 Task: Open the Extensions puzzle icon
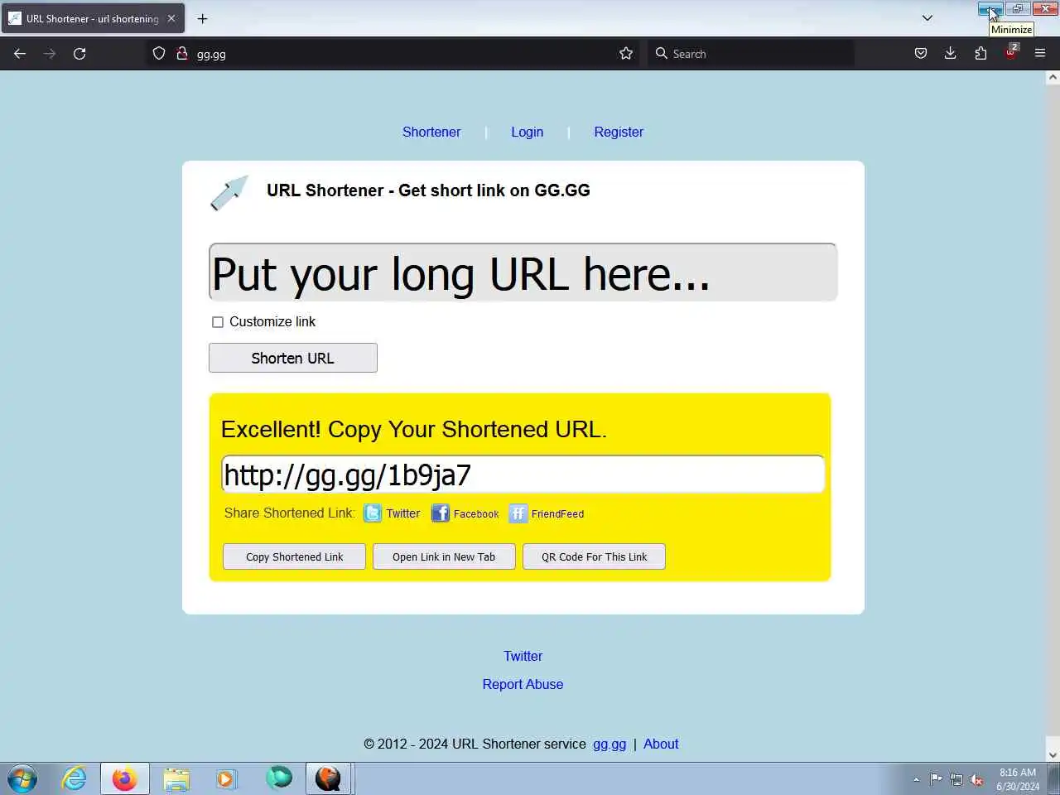tap(980, 54)
